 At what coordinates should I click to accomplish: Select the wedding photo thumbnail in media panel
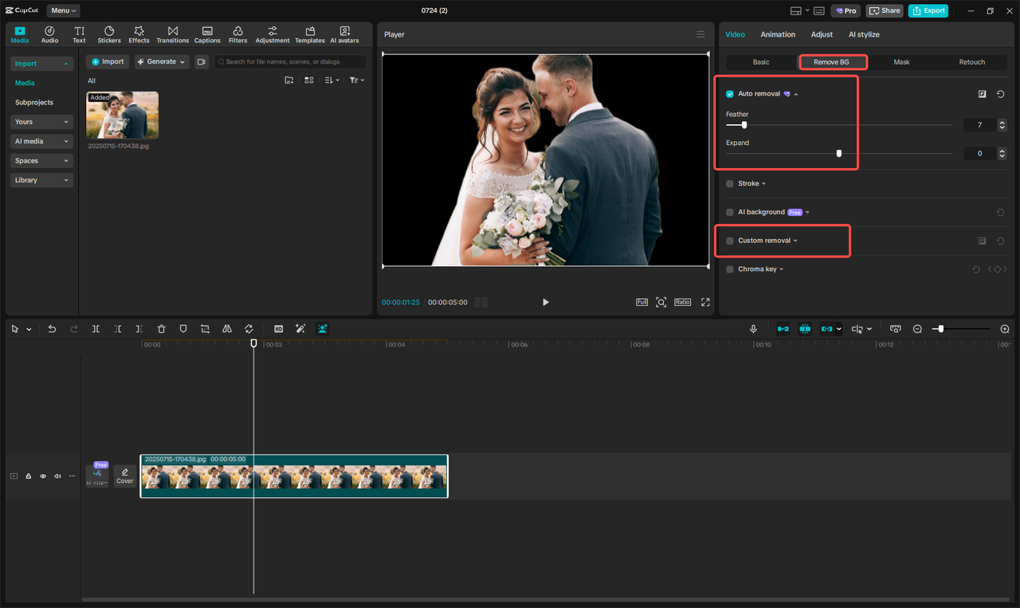[122, 114]
